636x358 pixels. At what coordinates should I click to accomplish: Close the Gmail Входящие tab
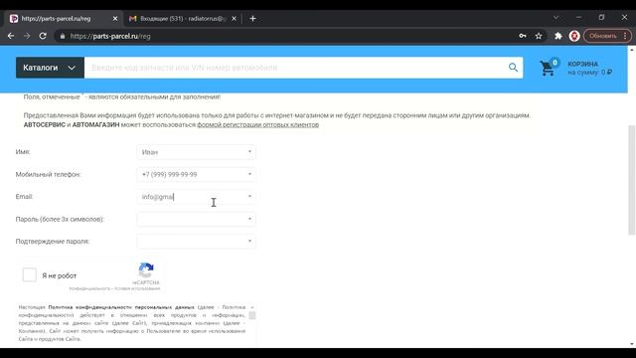point(235,19)
